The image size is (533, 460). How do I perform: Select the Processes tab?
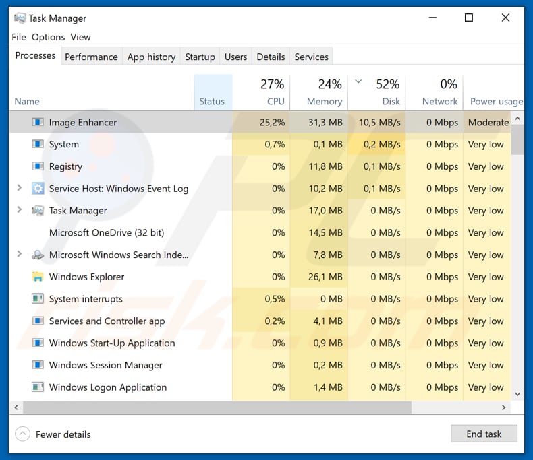tap(35, 55)
